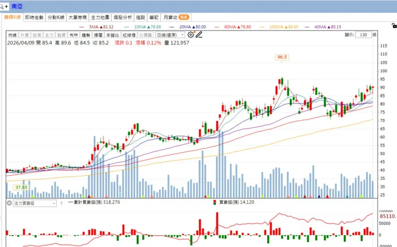Viewport: 397px width, 247px height.
Task: Click the 累計買賣超(張) 318,276 legend
Action: [94, 202]
